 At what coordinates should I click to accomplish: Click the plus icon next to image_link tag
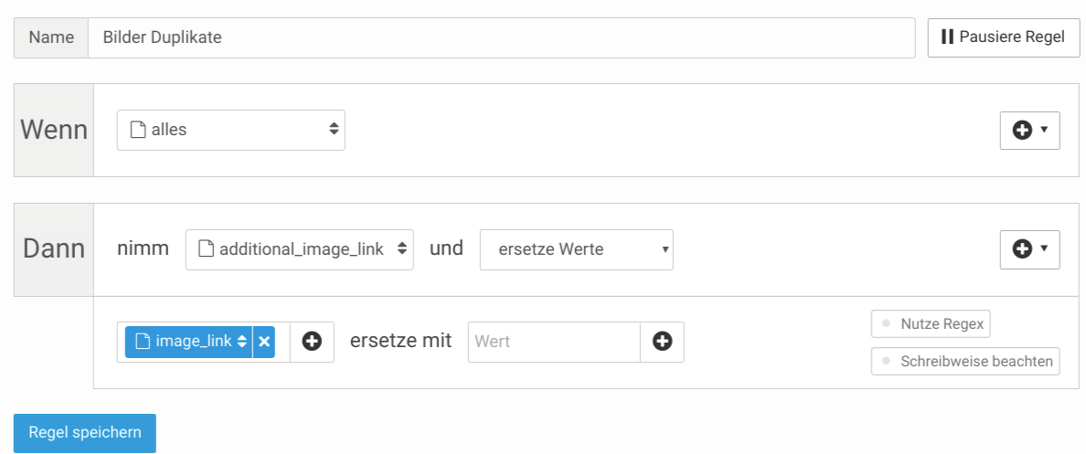coord(312,342)
